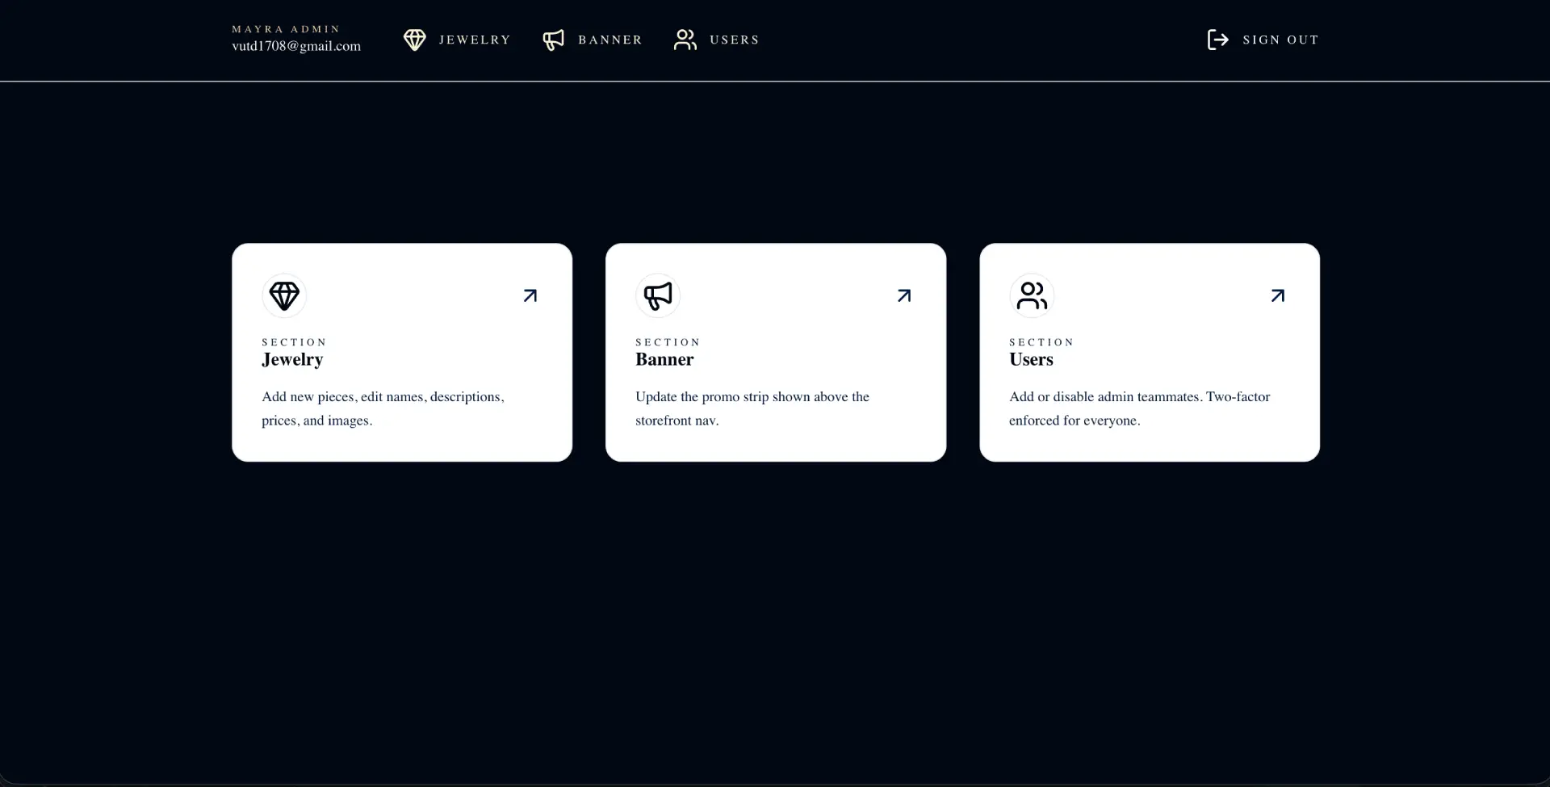Viewport: 1550px width, 787px height.
Task: Click the sign out door-arrow icon
Action: point(1218,40)
